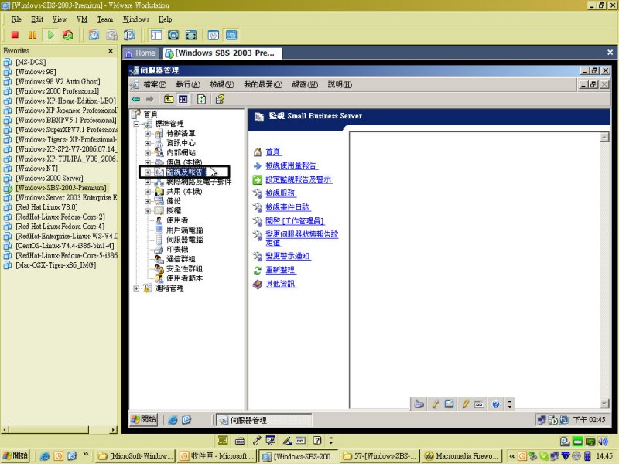Collapse the 標準管理 tree node
Viewport: 619px width, 464px height.
point(136,124)
